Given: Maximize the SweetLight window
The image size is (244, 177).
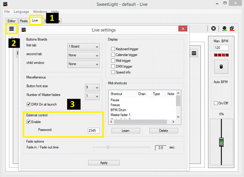Looking at the screenshot, I should point(225,3).
